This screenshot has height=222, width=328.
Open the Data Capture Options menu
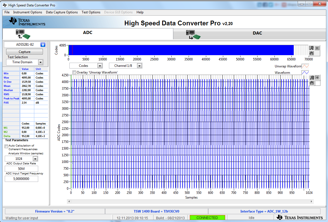[x=62, y=12]
